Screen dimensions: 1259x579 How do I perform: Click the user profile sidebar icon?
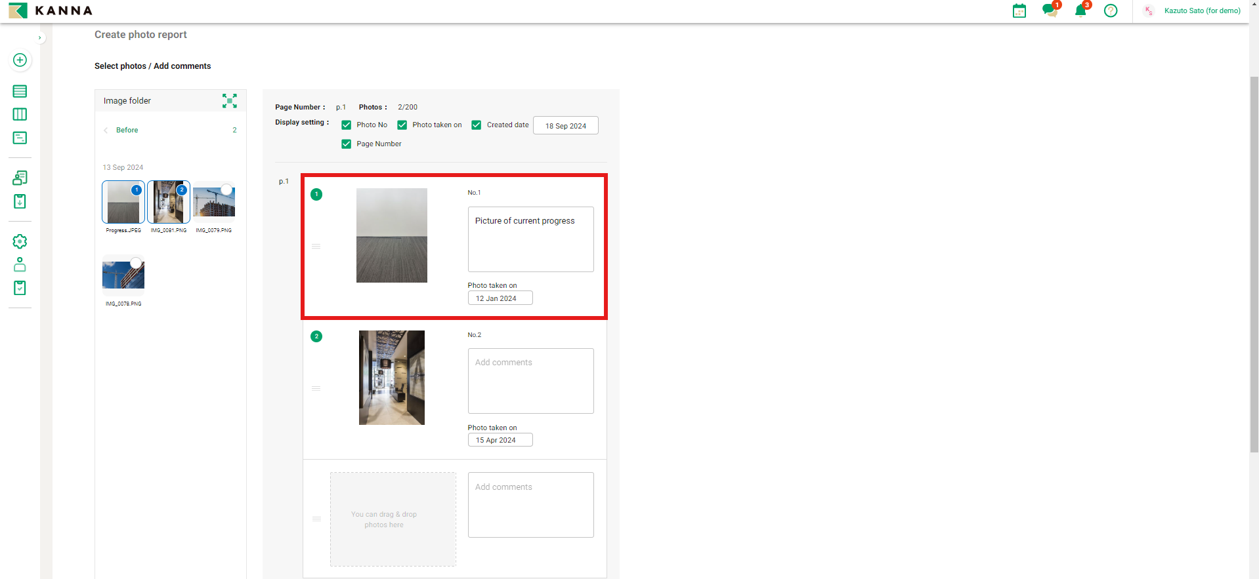click(20, 265)
